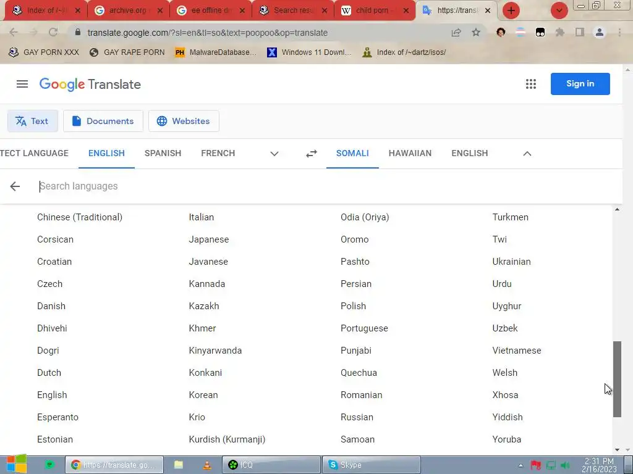The image size is (633, 474).
Task: Switch to Text translation mode
Action: [32, 121]
